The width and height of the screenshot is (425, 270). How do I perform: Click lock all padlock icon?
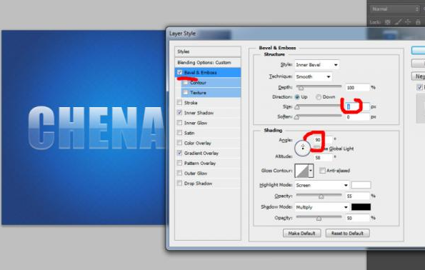(418, 22)
